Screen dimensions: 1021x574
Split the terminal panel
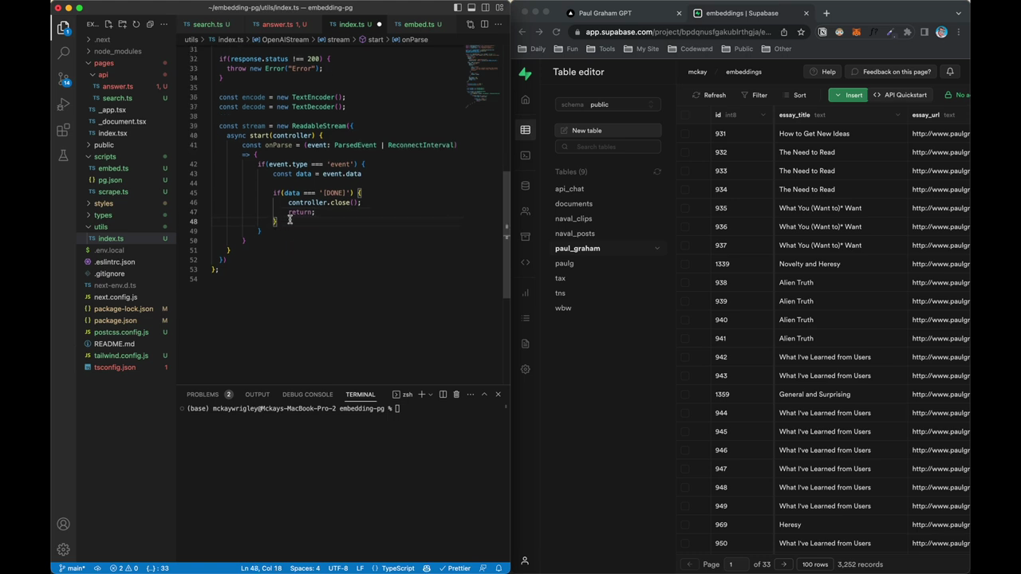click(443, 394)
